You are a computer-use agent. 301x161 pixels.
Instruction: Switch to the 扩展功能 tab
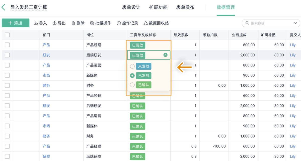(158, 7)
